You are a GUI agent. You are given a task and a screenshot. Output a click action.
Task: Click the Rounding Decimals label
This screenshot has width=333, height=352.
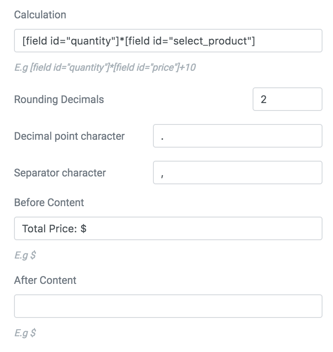(x=59, y=100)
